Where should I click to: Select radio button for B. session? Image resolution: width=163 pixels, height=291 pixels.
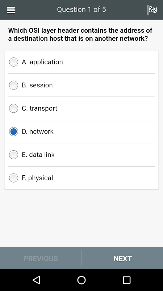pyautogui.click(x=13, y=85)
